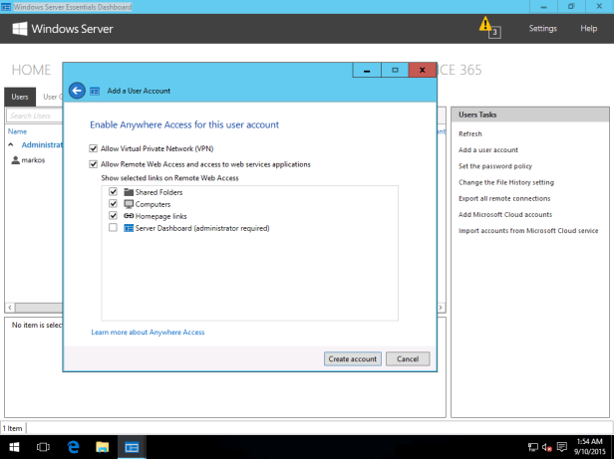
Task: Collapse the Administrator group in user list
Action: 11,144
